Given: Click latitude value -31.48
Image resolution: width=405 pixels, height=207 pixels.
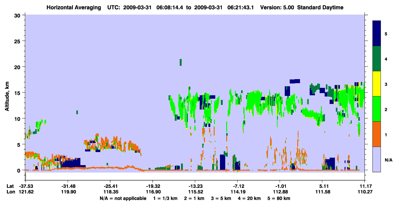Looking at the screenshot, I should click(x=68, y=186).
